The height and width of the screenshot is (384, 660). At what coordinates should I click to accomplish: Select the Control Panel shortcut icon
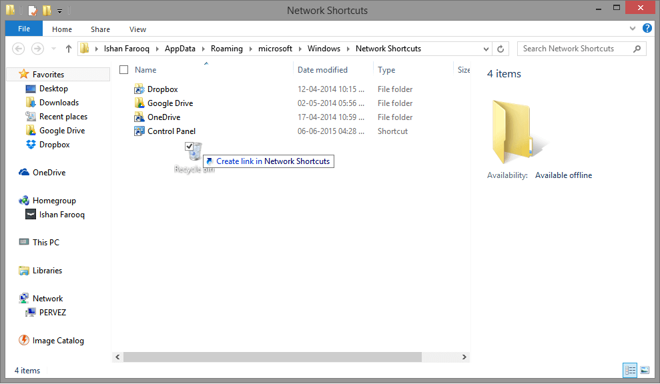point(139,131)
